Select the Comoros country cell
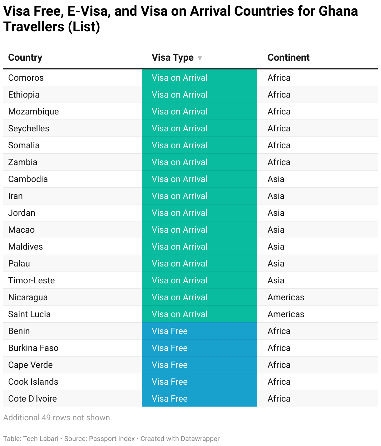The height and width of the screenshot is (446, 381). point(26,78)
